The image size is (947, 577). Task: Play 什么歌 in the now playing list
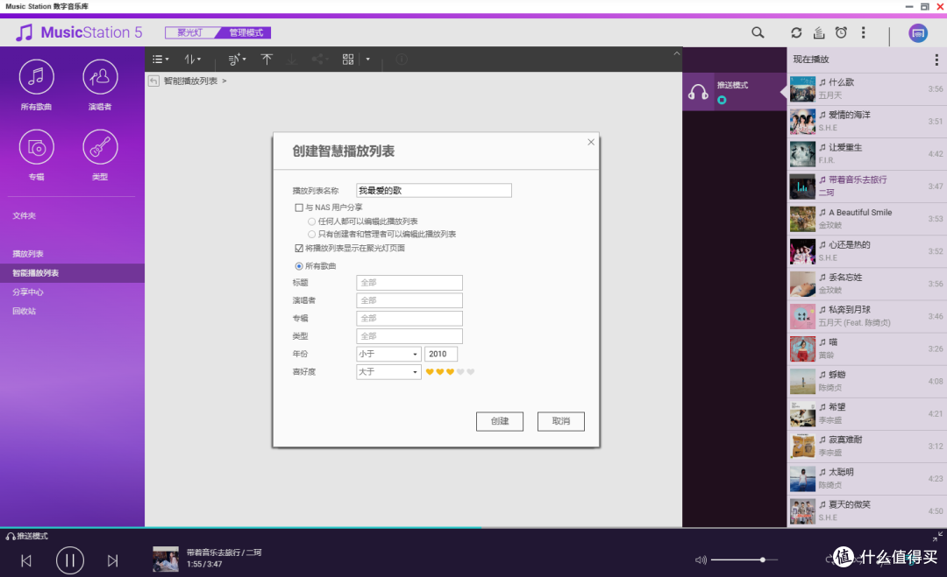coord(866,89)
